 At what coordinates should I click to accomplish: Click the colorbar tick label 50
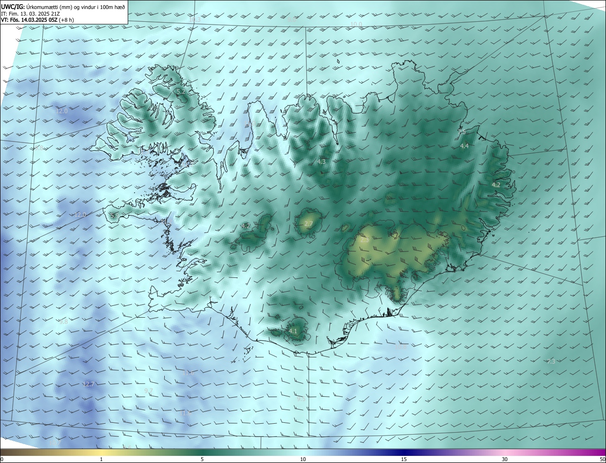pyautogui.click(x=602, y=460)
